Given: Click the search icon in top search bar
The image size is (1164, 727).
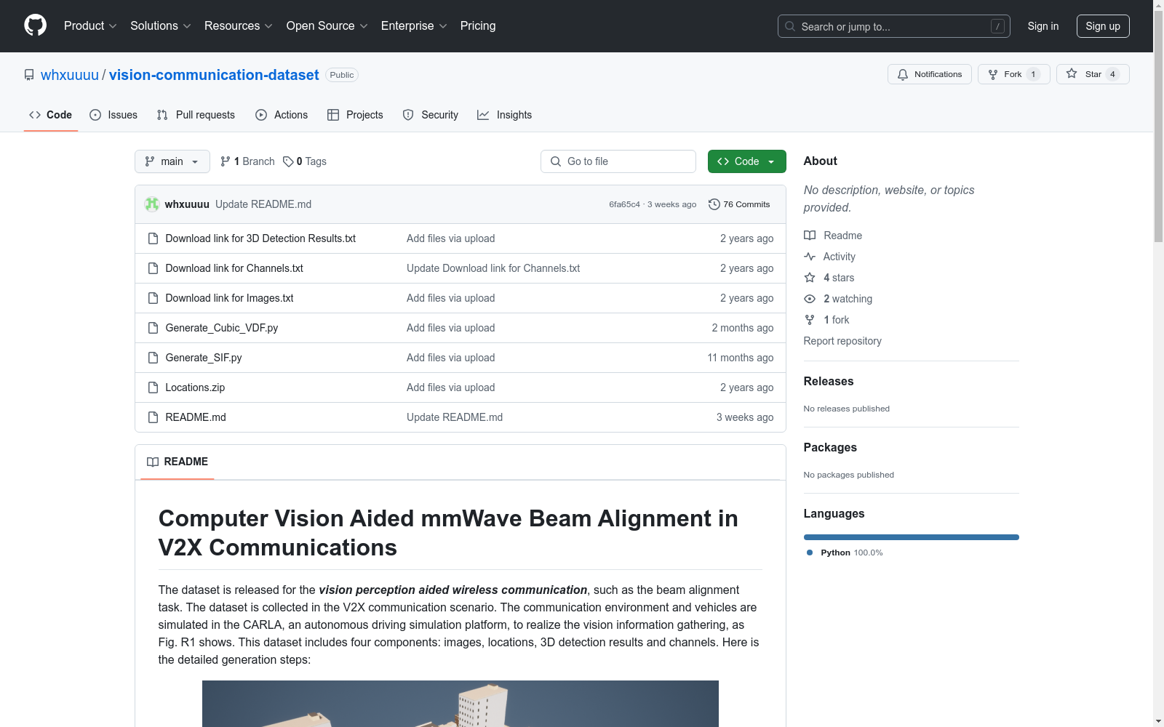Looking at the screenshot, I should [x=790, y=26].
